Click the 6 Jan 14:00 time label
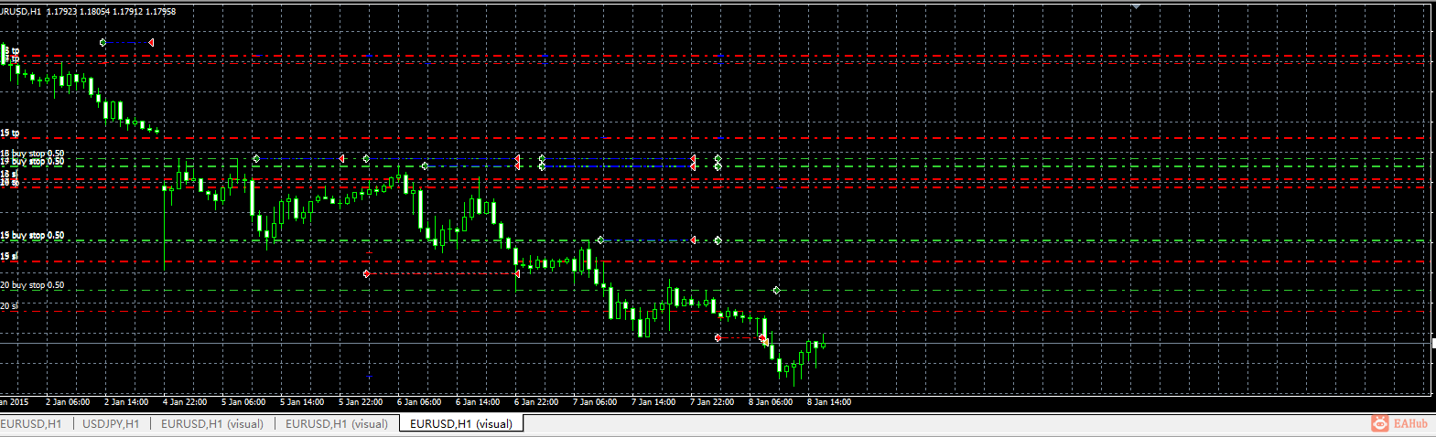 pyautogui.click(x=476, y=402)
